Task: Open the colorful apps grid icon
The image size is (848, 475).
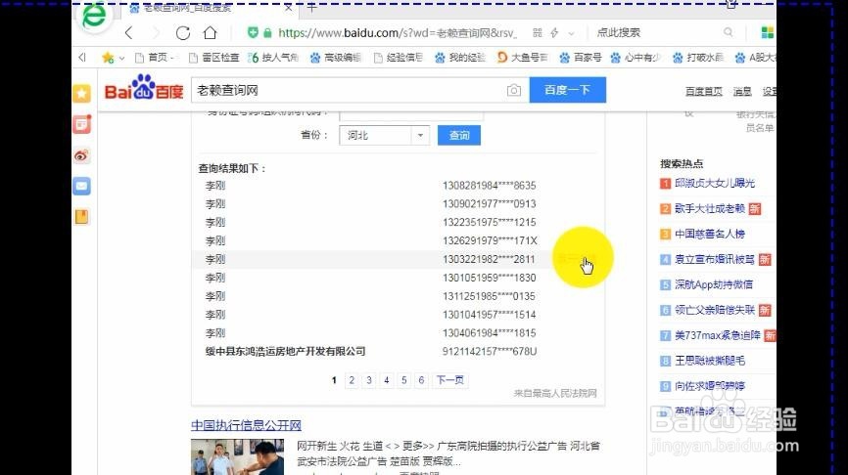Action: coord(768,32)
